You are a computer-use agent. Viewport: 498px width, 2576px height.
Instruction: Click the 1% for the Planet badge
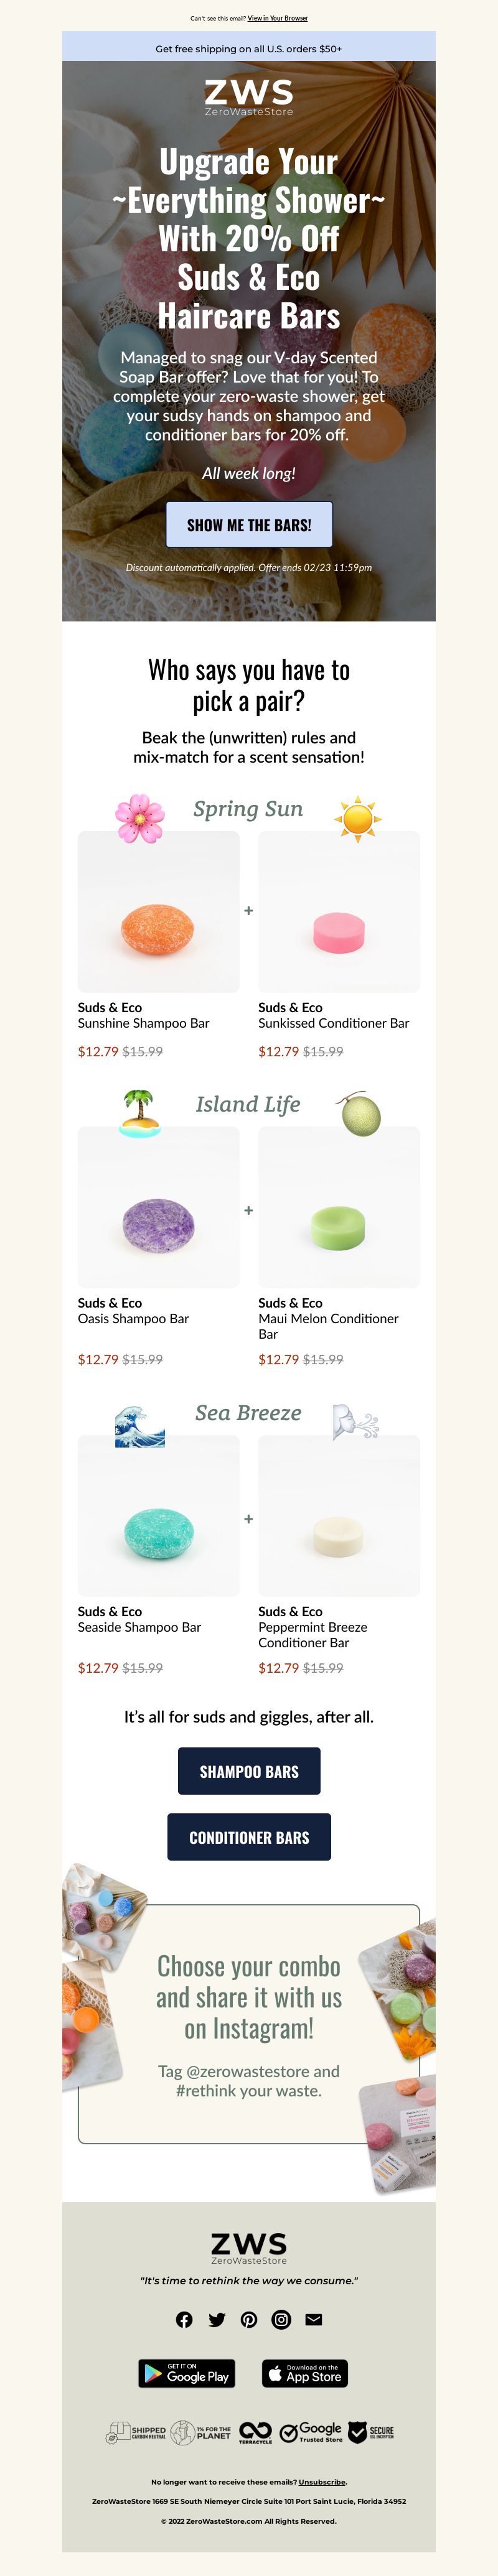(201, 2432)
